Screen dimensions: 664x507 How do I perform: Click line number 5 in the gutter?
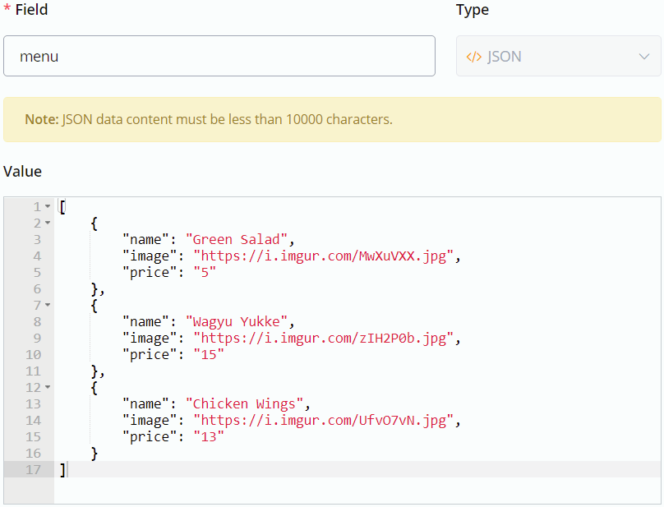pos(36,273)
